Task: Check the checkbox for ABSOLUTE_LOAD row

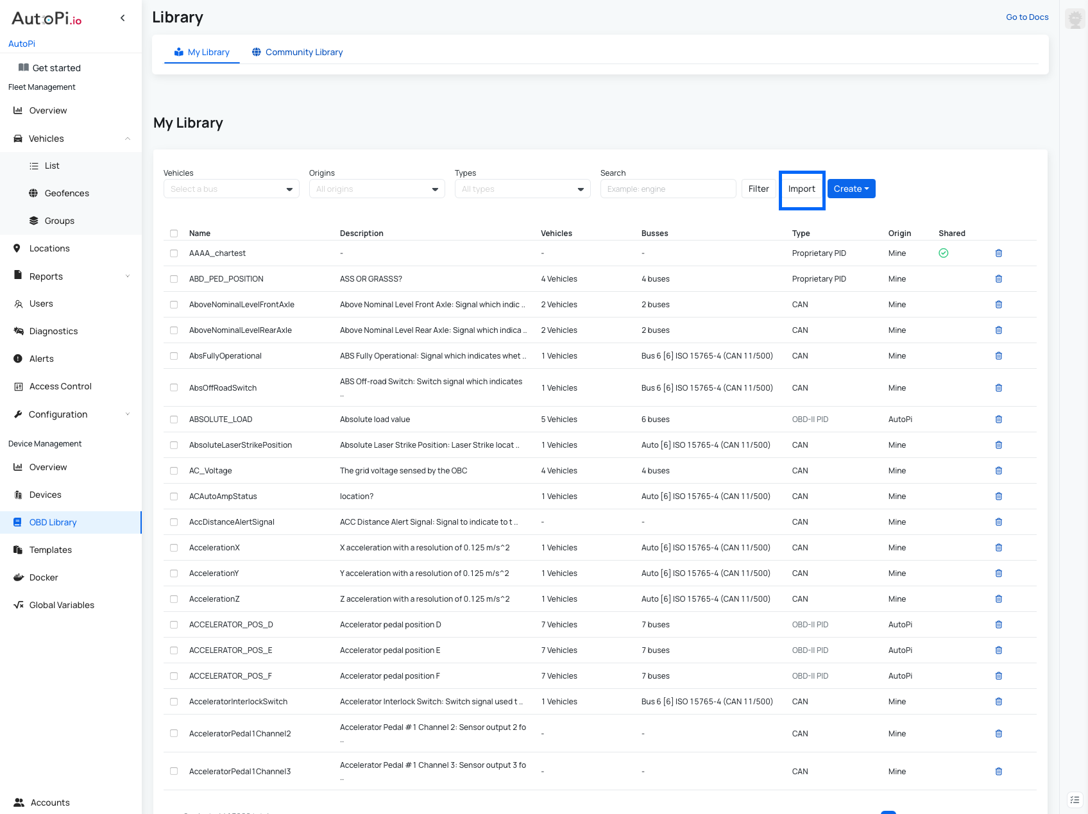Action: click(x=174, y=420)
